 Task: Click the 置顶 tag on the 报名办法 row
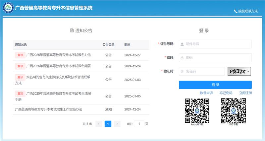click(20, 55)
